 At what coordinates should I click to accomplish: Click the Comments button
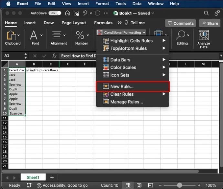[181, 23]
